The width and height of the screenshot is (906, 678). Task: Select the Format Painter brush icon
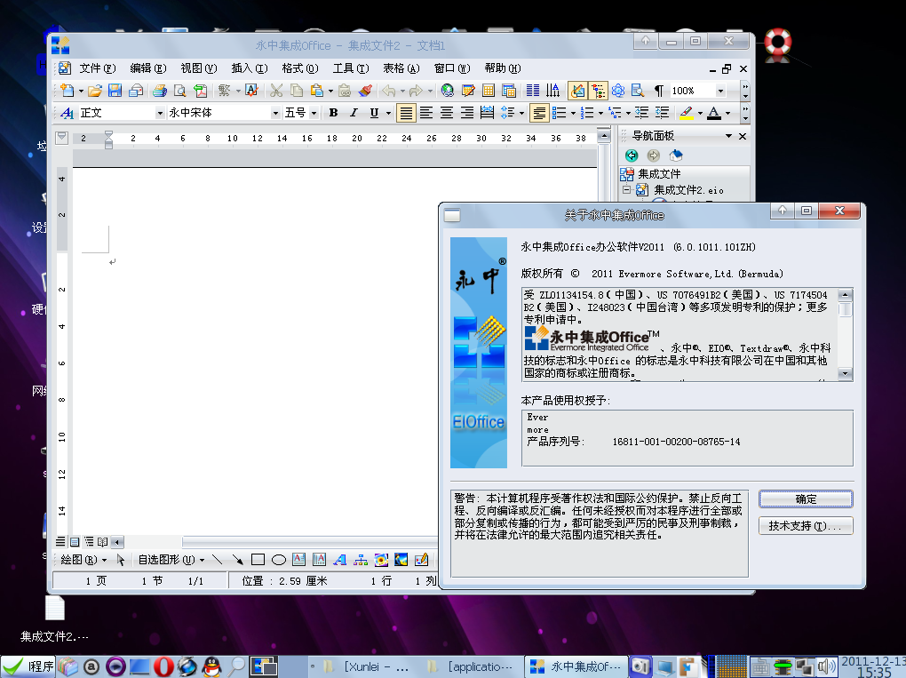pyautogui.click(x=365, y=91)
